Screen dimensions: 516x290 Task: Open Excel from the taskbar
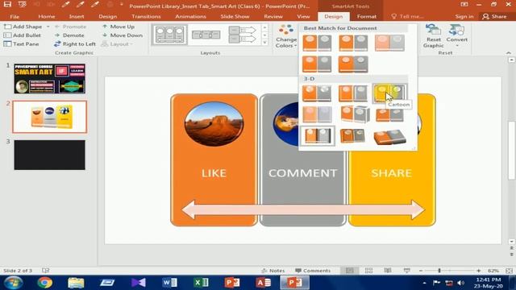201,283
